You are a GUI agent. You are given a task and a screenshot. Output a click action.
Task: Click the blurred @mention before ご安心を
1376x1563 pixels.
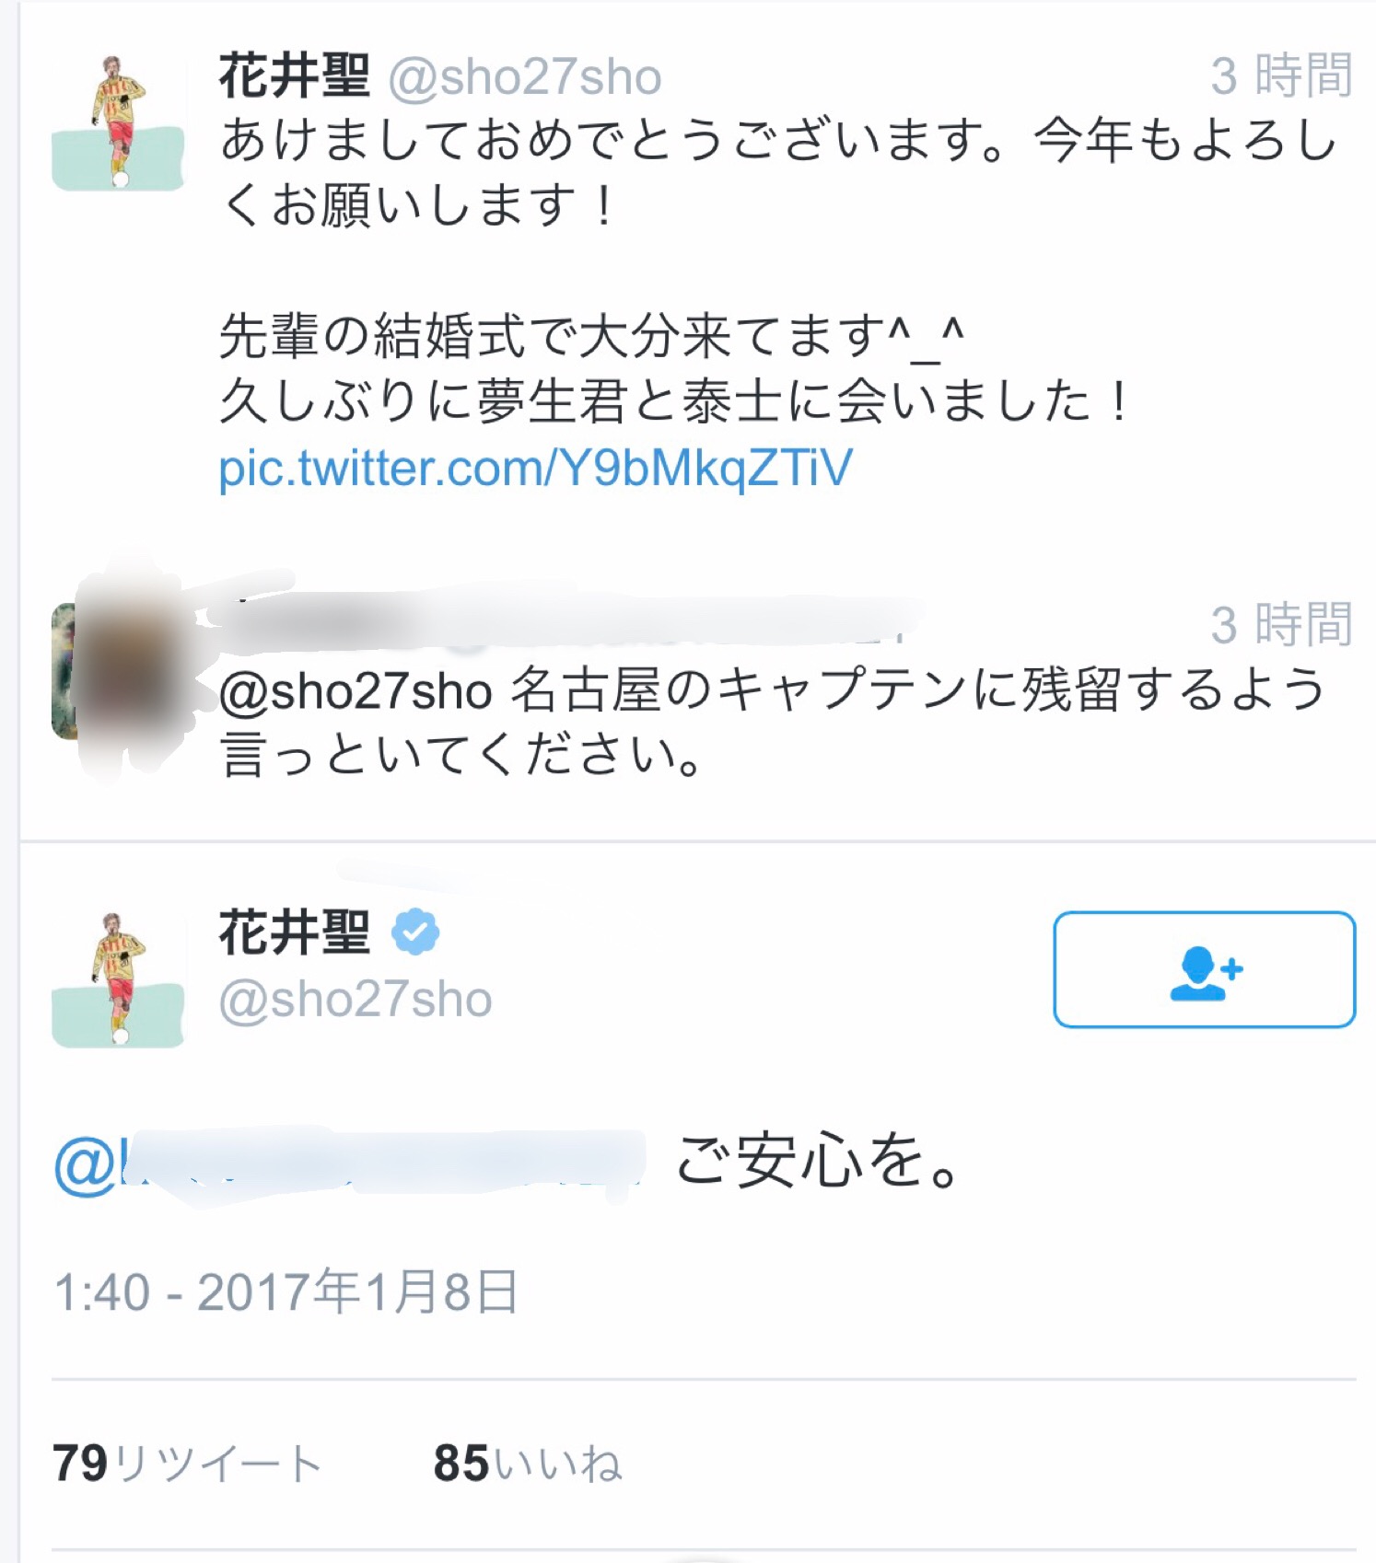pyautogui.click(x=350, y=1163)
